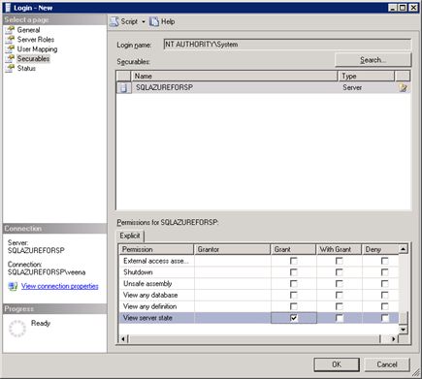Open the General page
422x379 pixels.
coord(28,30)
